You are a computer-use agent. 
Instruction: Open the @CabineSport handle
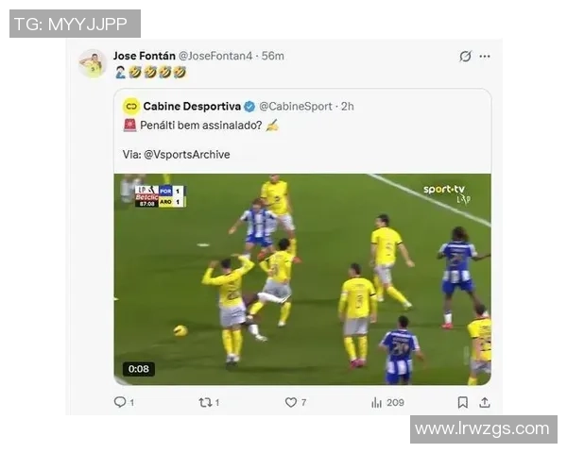pos(295,107)
